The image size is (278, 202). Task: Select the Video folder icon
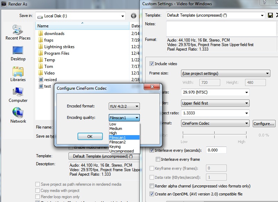(x=41, y=73)
